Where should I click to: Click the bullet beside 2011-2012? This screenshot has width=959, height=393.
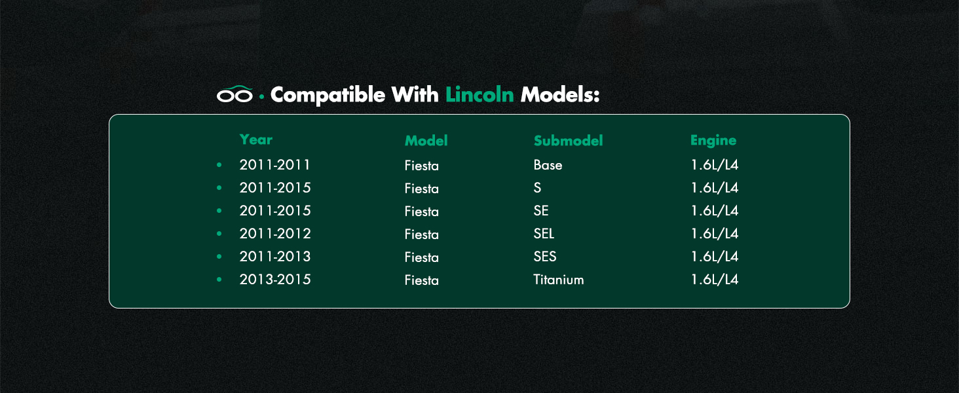219,234
